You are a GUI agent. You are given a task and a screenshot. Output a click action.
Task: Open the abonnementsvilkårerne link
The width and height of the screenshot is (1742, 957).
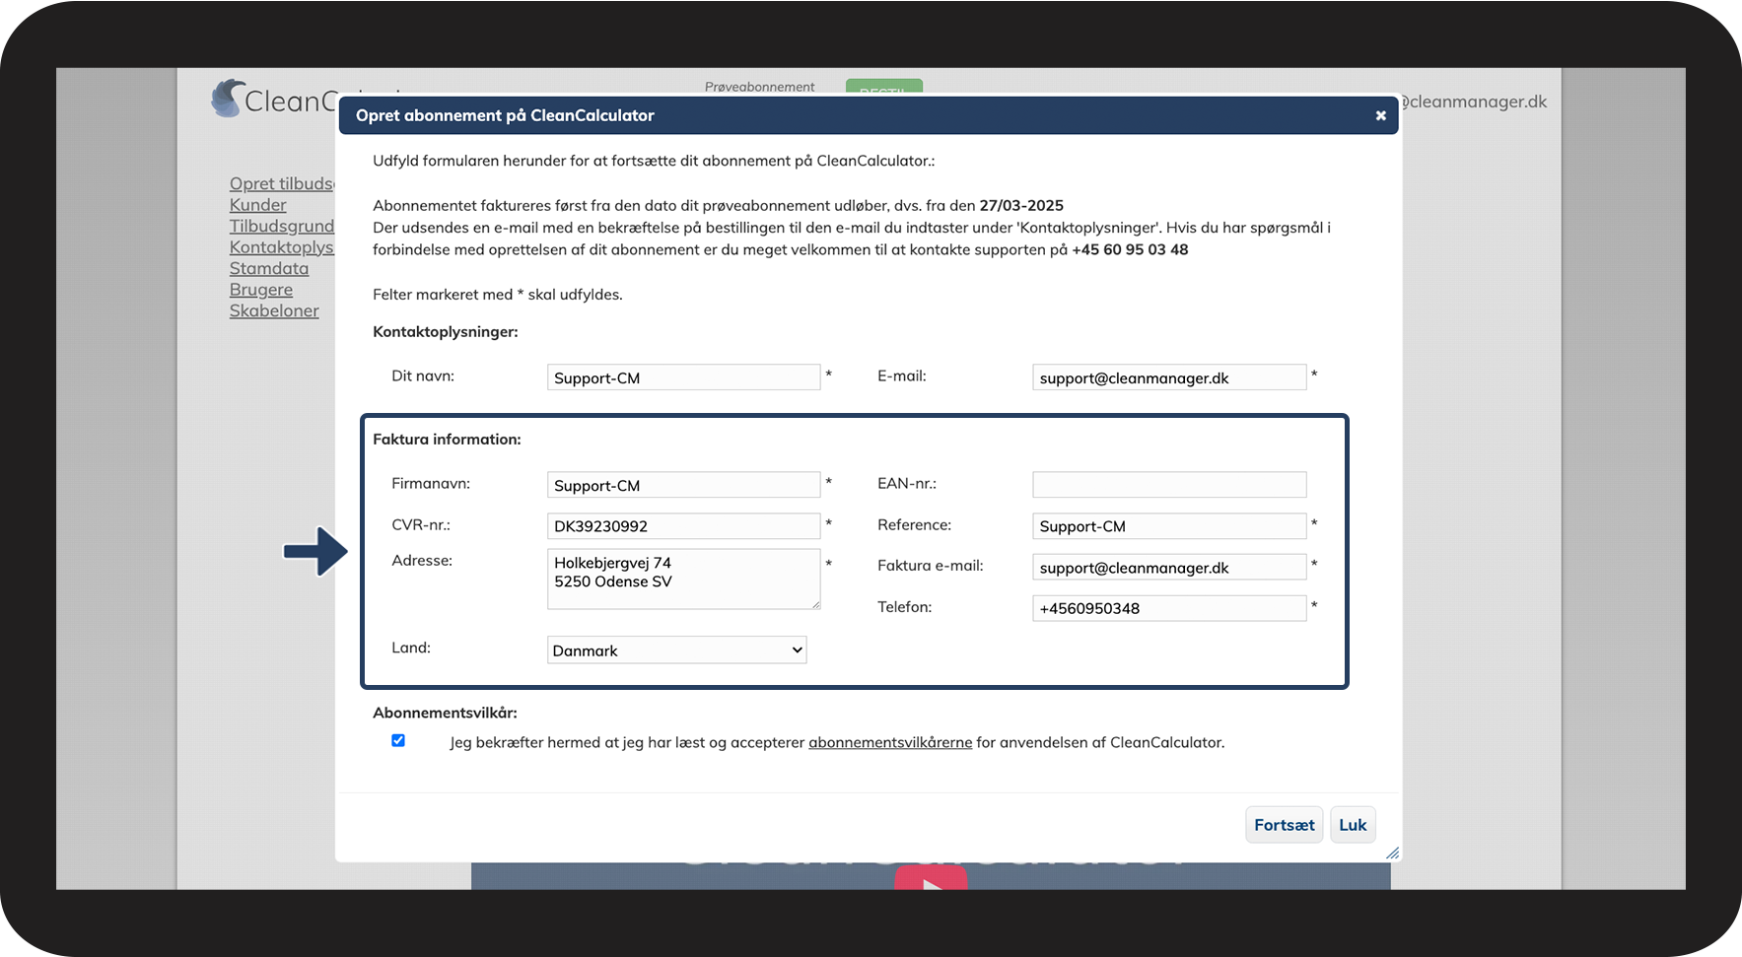890,742
